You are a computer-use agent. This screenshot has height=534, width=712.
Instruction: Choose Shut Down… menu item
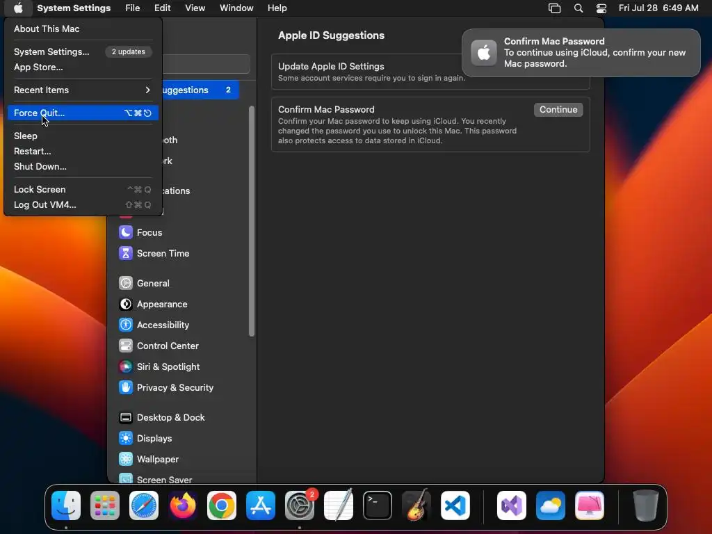[x=83, y=166]
